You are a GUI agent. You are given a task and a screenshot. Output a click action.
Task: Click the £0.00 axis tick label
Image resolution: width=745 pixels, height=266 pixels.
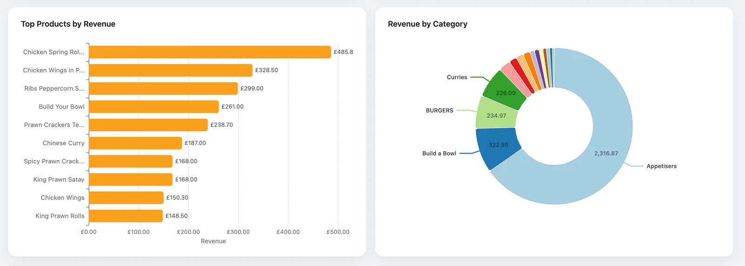[x=88, y=232]
